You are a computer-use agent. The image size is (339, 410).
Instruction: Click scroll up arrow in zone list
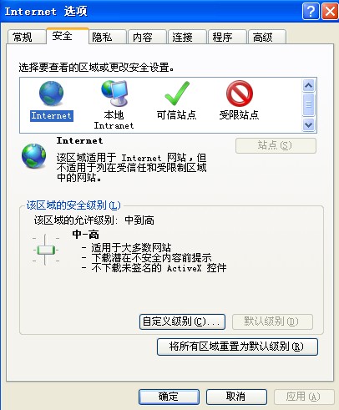pyautogui.click(x=308, y=86)
